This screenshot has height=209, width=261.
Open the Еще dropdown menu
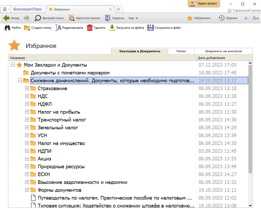[133, 18]
